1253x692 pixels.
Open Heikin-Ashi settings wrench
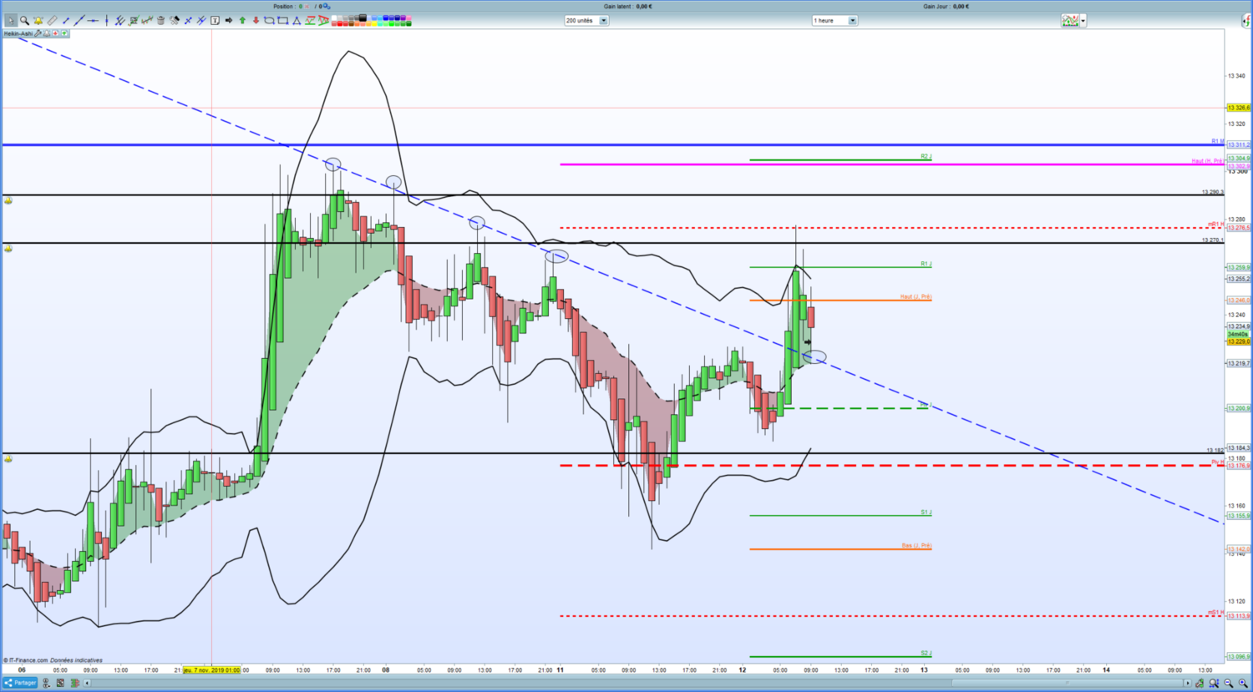tap(38, 33)
